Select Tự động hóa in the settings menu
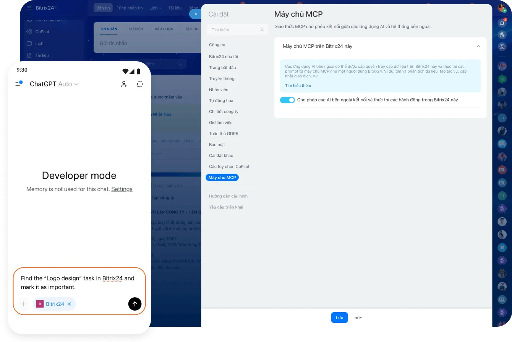Image resolution: width=512 pixels, height=342 pixels. pos(221,101)
